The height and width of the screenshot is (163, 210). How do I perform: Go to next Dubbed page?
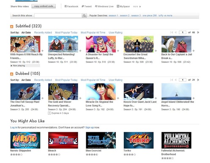pos(198,80)
